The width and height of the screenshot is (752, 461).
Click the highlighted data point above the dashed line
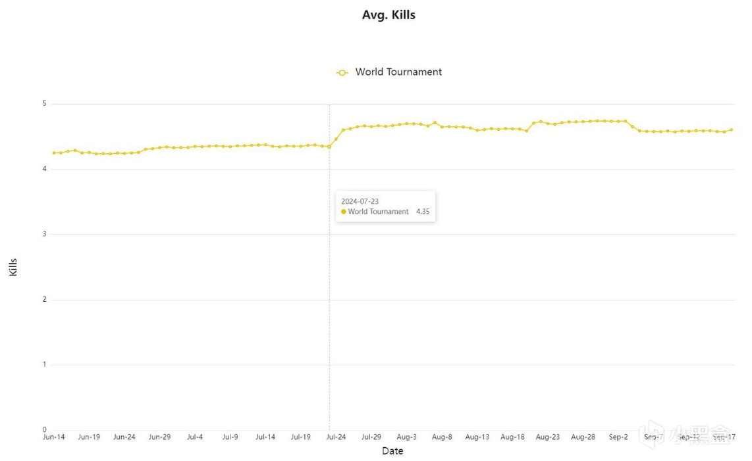329,147
